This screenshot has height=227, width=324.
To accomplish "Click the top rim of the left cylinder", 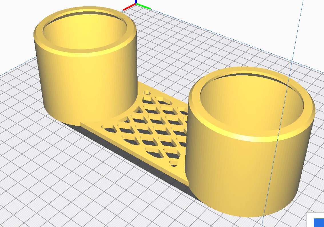I will click(86, 53).
